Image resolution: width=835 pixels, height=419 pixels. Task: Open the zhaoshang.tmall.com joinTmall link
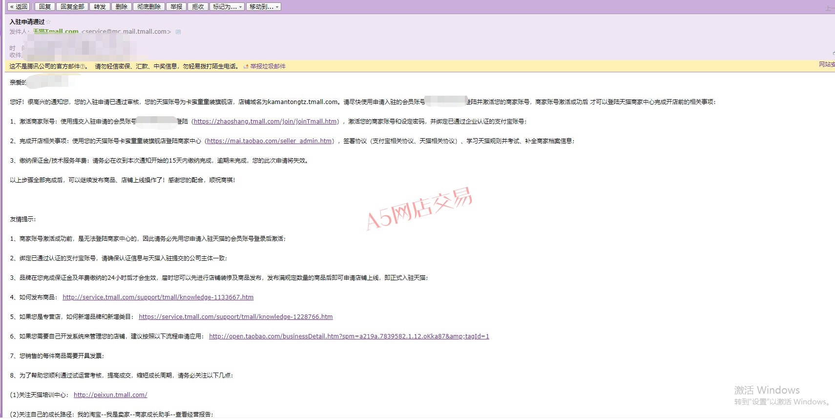point(265,122)
